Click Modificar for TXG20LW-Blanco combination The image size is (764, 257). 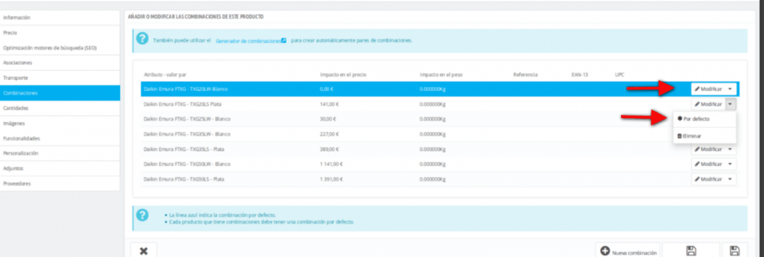pos(708,89)
